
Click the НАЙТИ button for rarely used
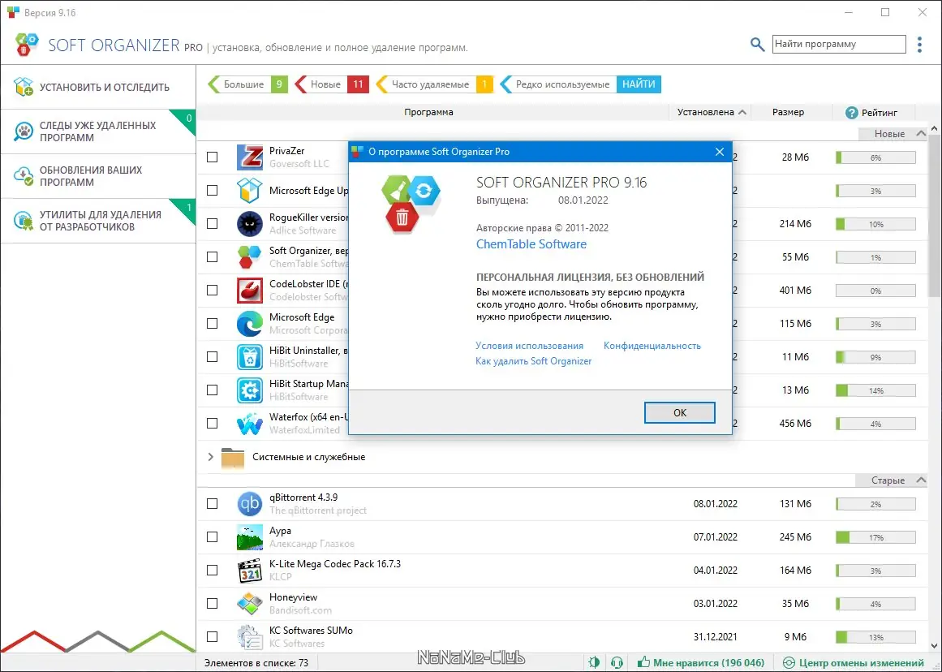(x=639, y=84)
